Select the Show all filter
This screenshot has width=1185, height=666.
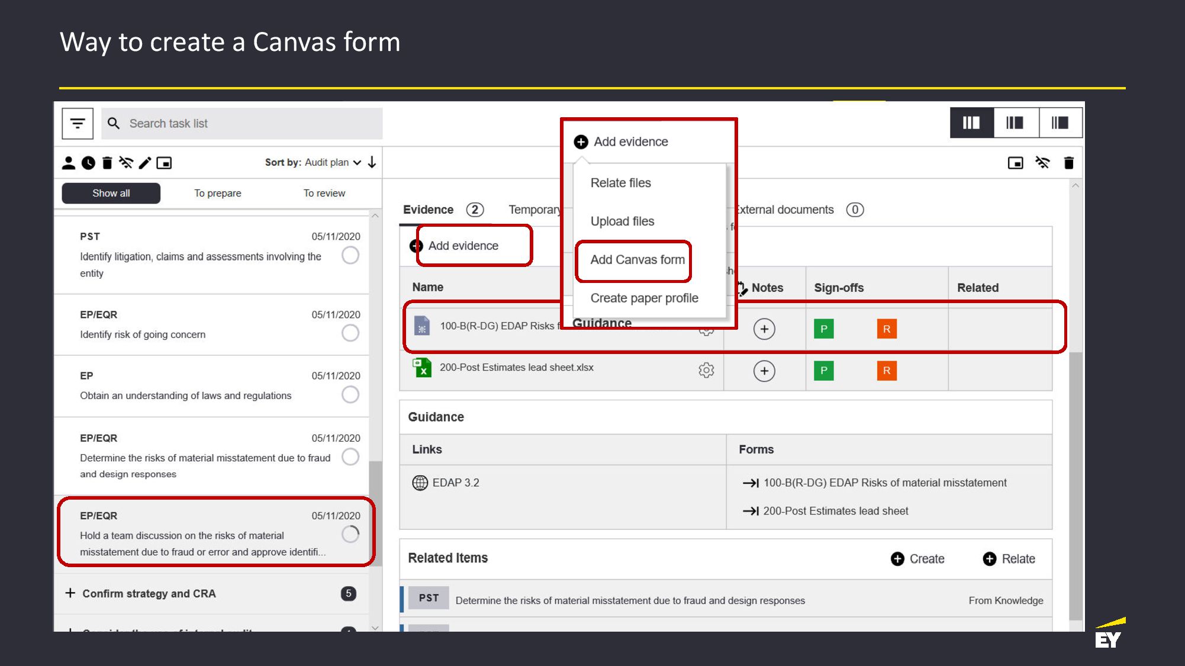click(x=111, y=193)
